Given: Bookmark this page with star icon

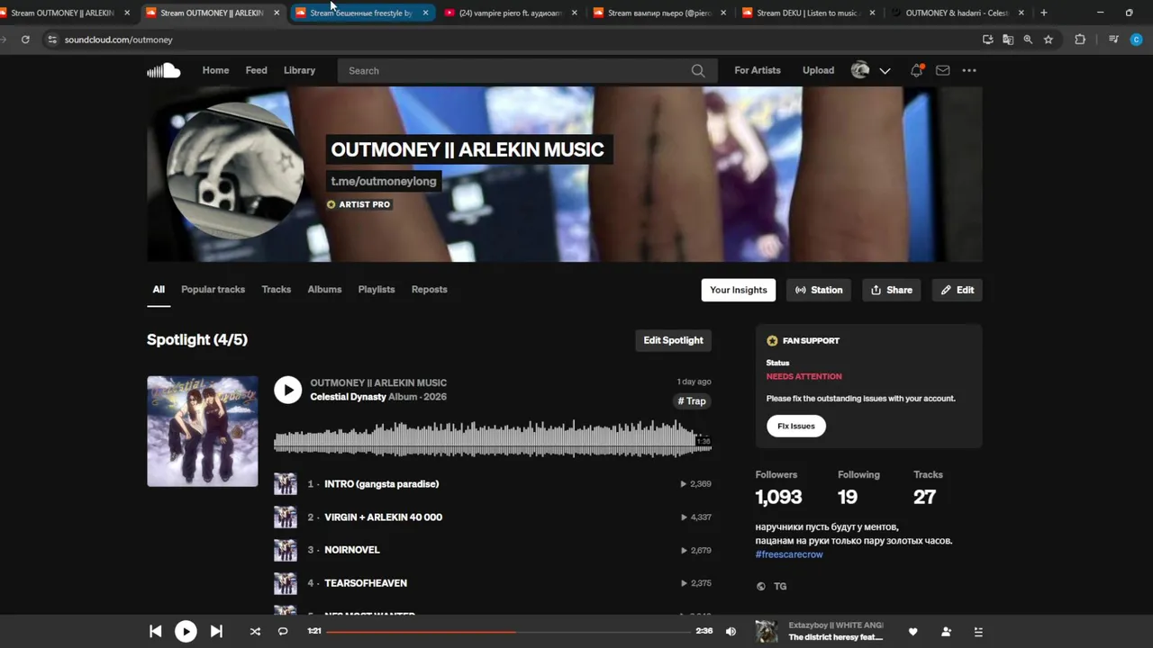Looking at the screenshot, I should pyautogui.click(x=1049, y=40).
